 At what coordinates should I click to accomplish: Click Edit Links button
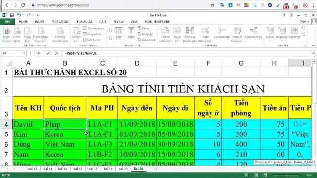[91, 40]
